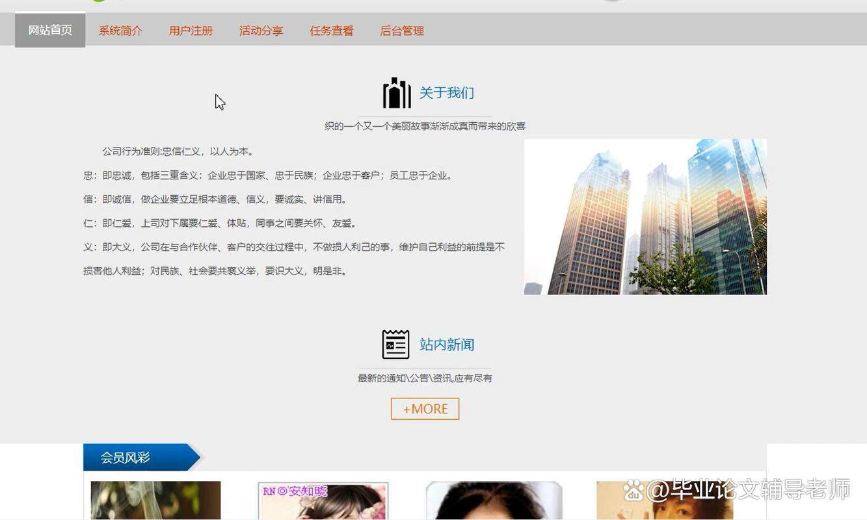Image resolution: width=867 pixels, height=520 pixels.
Task: Click the line starting with 损害他人利益
Action: coord(215,271)
